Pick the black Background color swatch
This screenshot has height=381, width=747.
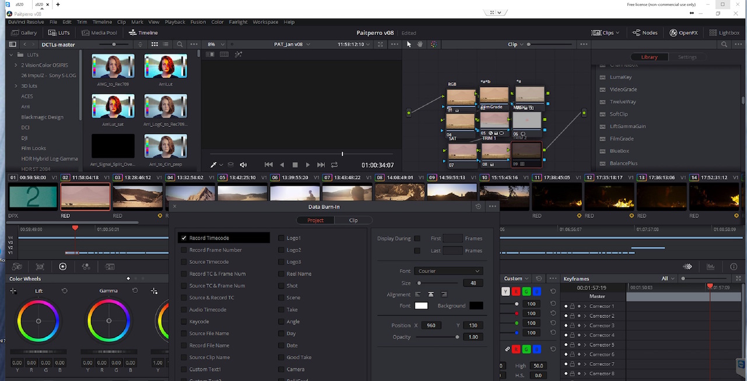pyautogui.click(x=476, y=306)
